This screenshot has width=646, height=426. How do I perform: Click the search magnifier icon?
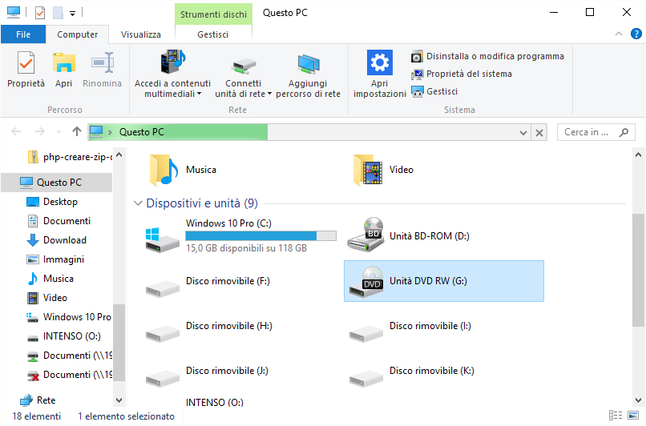624,132
